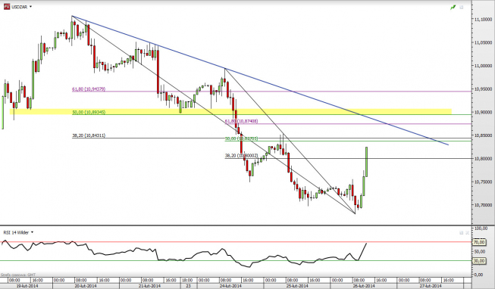495x289 pixels.
Task: Click the green chart-line icon at top right
Action: [453, 8]
